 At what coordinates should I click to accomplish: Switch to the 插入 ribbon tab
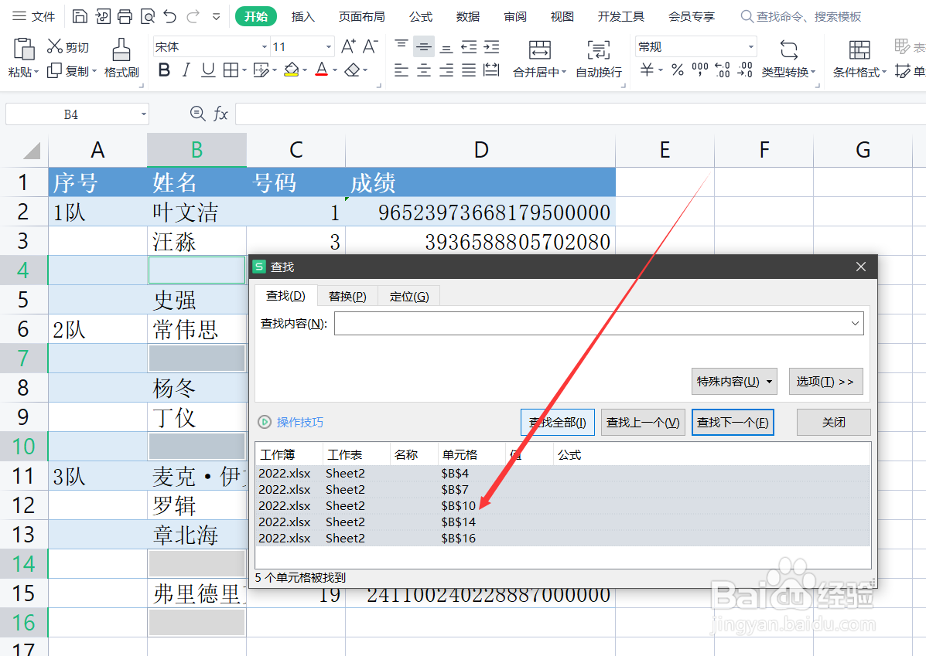302,15
